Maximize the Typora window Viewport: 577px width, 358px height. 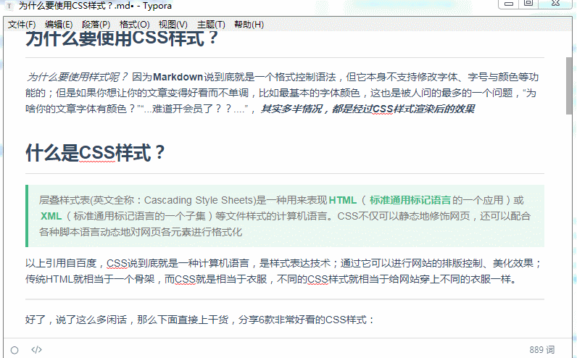tap(528, 4)
